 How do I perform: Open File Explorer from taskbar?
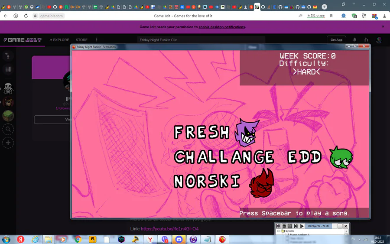49,239
